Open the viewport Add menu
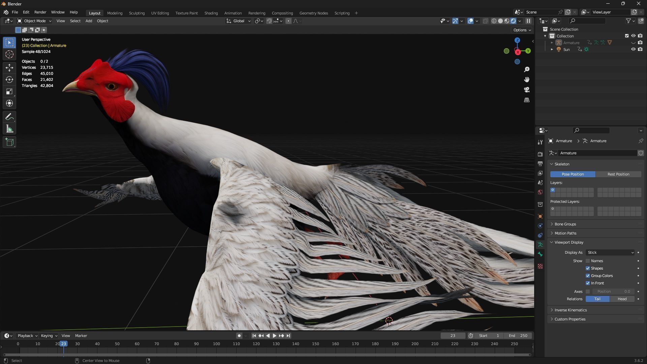The width and height of the screenshot is (647, 364). [x=89, y=21]
